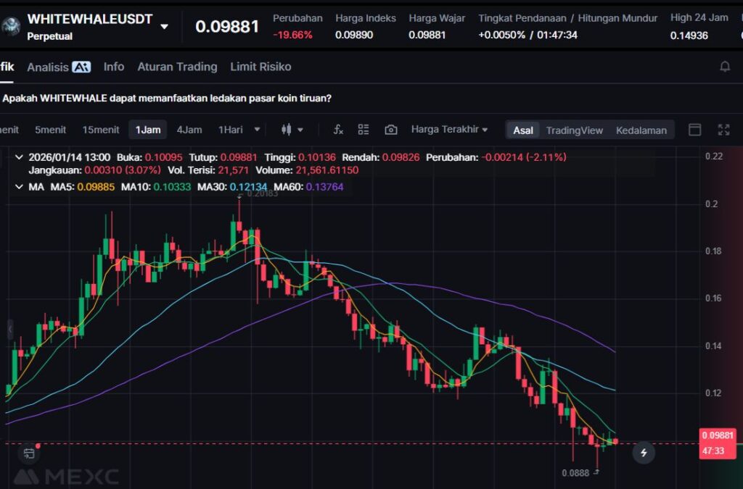
Task: Select the 4Jam timeframe
Action: pyautogui.click(x=189, y=130)
